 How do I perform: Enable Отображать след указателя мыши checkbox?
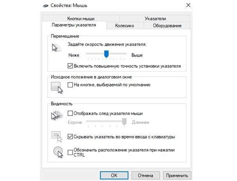click(x=70, y=113)
